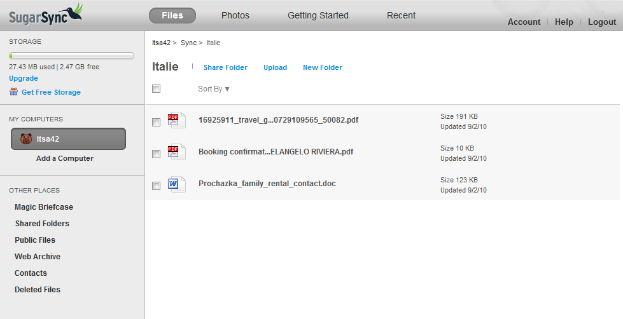The width and height of the screenshot is (623, 319).
Task: Check the box for Prochazka_family_rental_contact.doc
Action: [156, 186]
